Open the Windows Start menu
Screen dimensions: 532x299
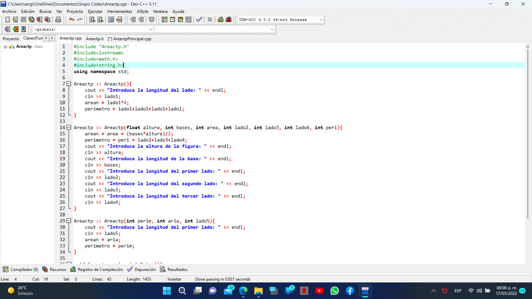[x=167, y=291]
